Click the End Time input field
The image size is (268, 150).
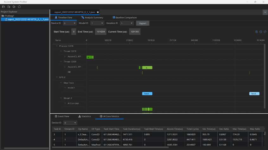(100, 32)
